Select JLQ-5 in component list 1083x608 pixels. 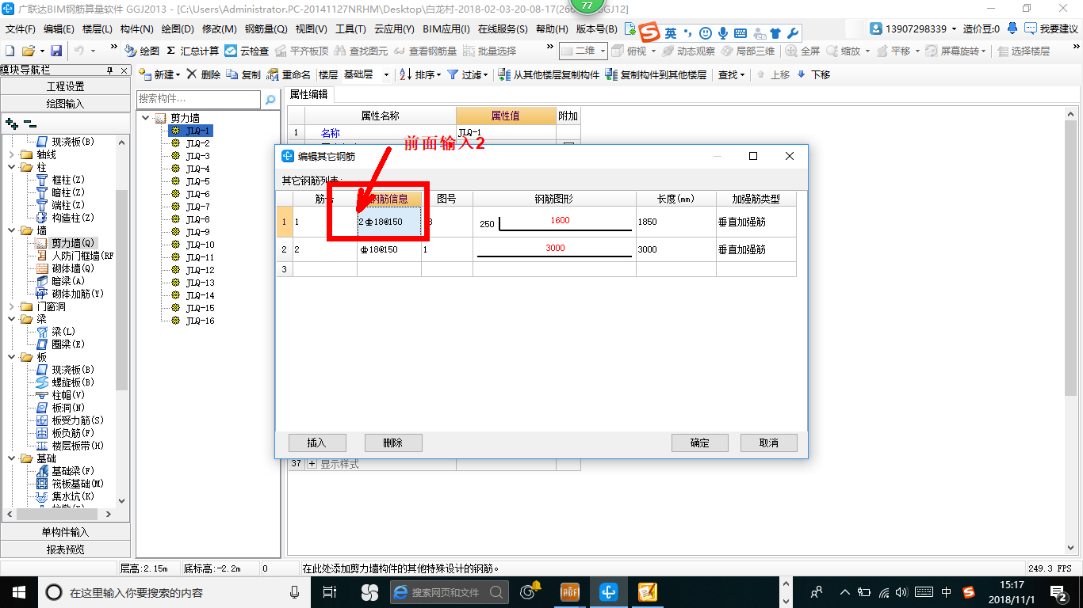(197, 181)
